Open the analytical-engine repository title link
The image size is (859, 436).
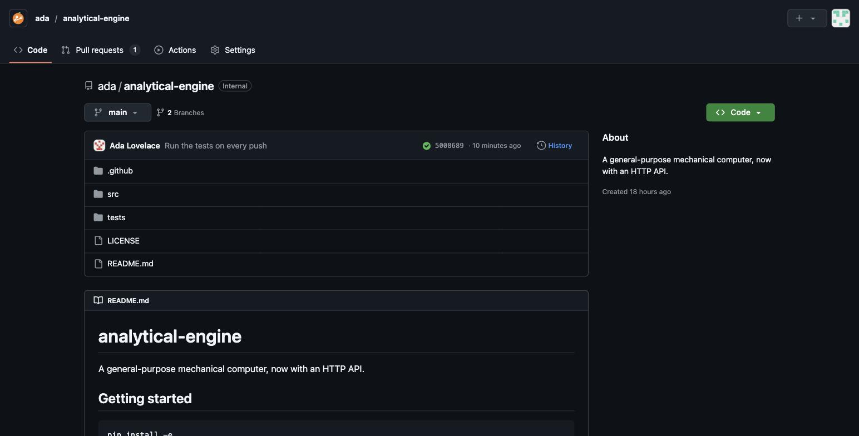tap(169, 86)
